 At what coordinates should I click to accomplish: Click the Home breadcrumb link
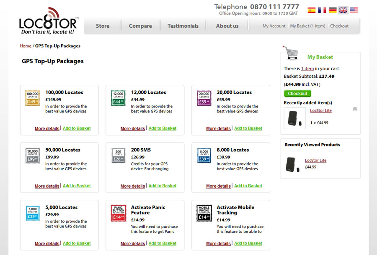26,46
